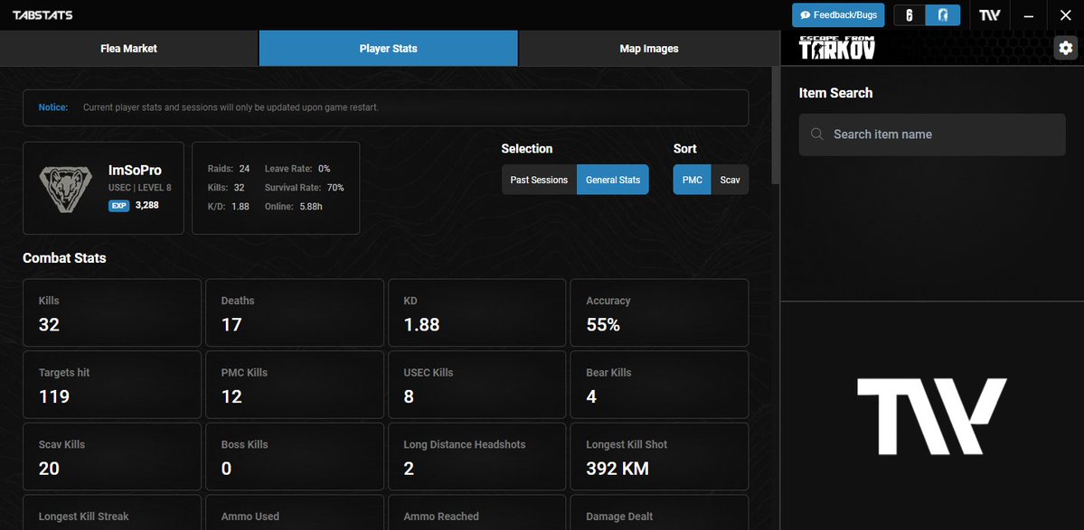The height and width of the screenshot is (530, 1084).
Task: Click the K/D: 1.88 summary stat
Action: tap(228, 207)
